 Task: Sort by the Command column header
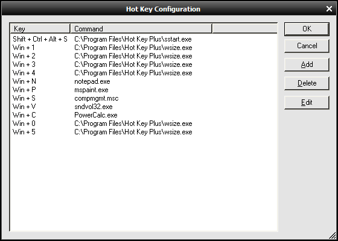coord(141,29)
